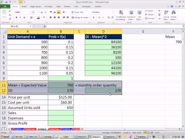Align text right in the cell
This screenshot has height=139, width=185.
pyautogui.click(x=59, y=17)
